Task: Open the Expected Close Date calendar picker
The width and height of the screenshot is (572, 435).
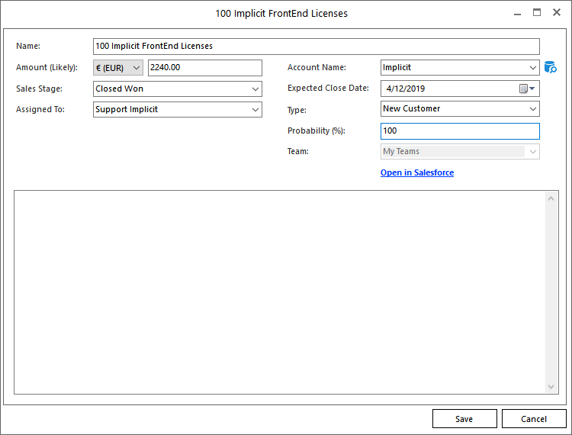Action: click(x=527, y=89)
